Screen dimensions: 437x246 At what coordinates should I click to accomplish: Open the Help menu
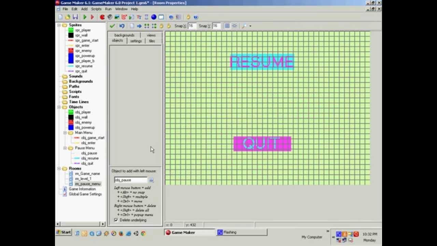click(x=135, y=9)
